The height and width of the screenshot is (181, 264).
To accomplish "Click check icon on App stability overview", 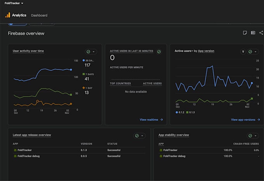I will pos(250,136).
